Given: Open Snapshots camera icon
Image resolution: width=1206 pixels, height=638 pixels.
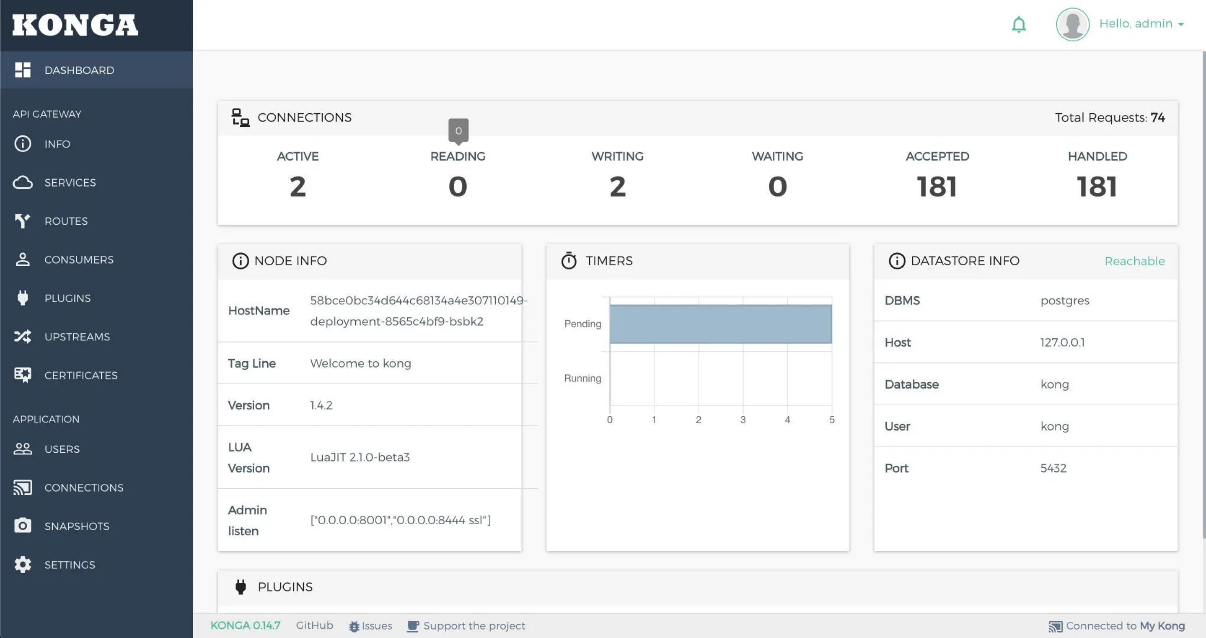Looking at the screenshot, I should click(22, 526).
